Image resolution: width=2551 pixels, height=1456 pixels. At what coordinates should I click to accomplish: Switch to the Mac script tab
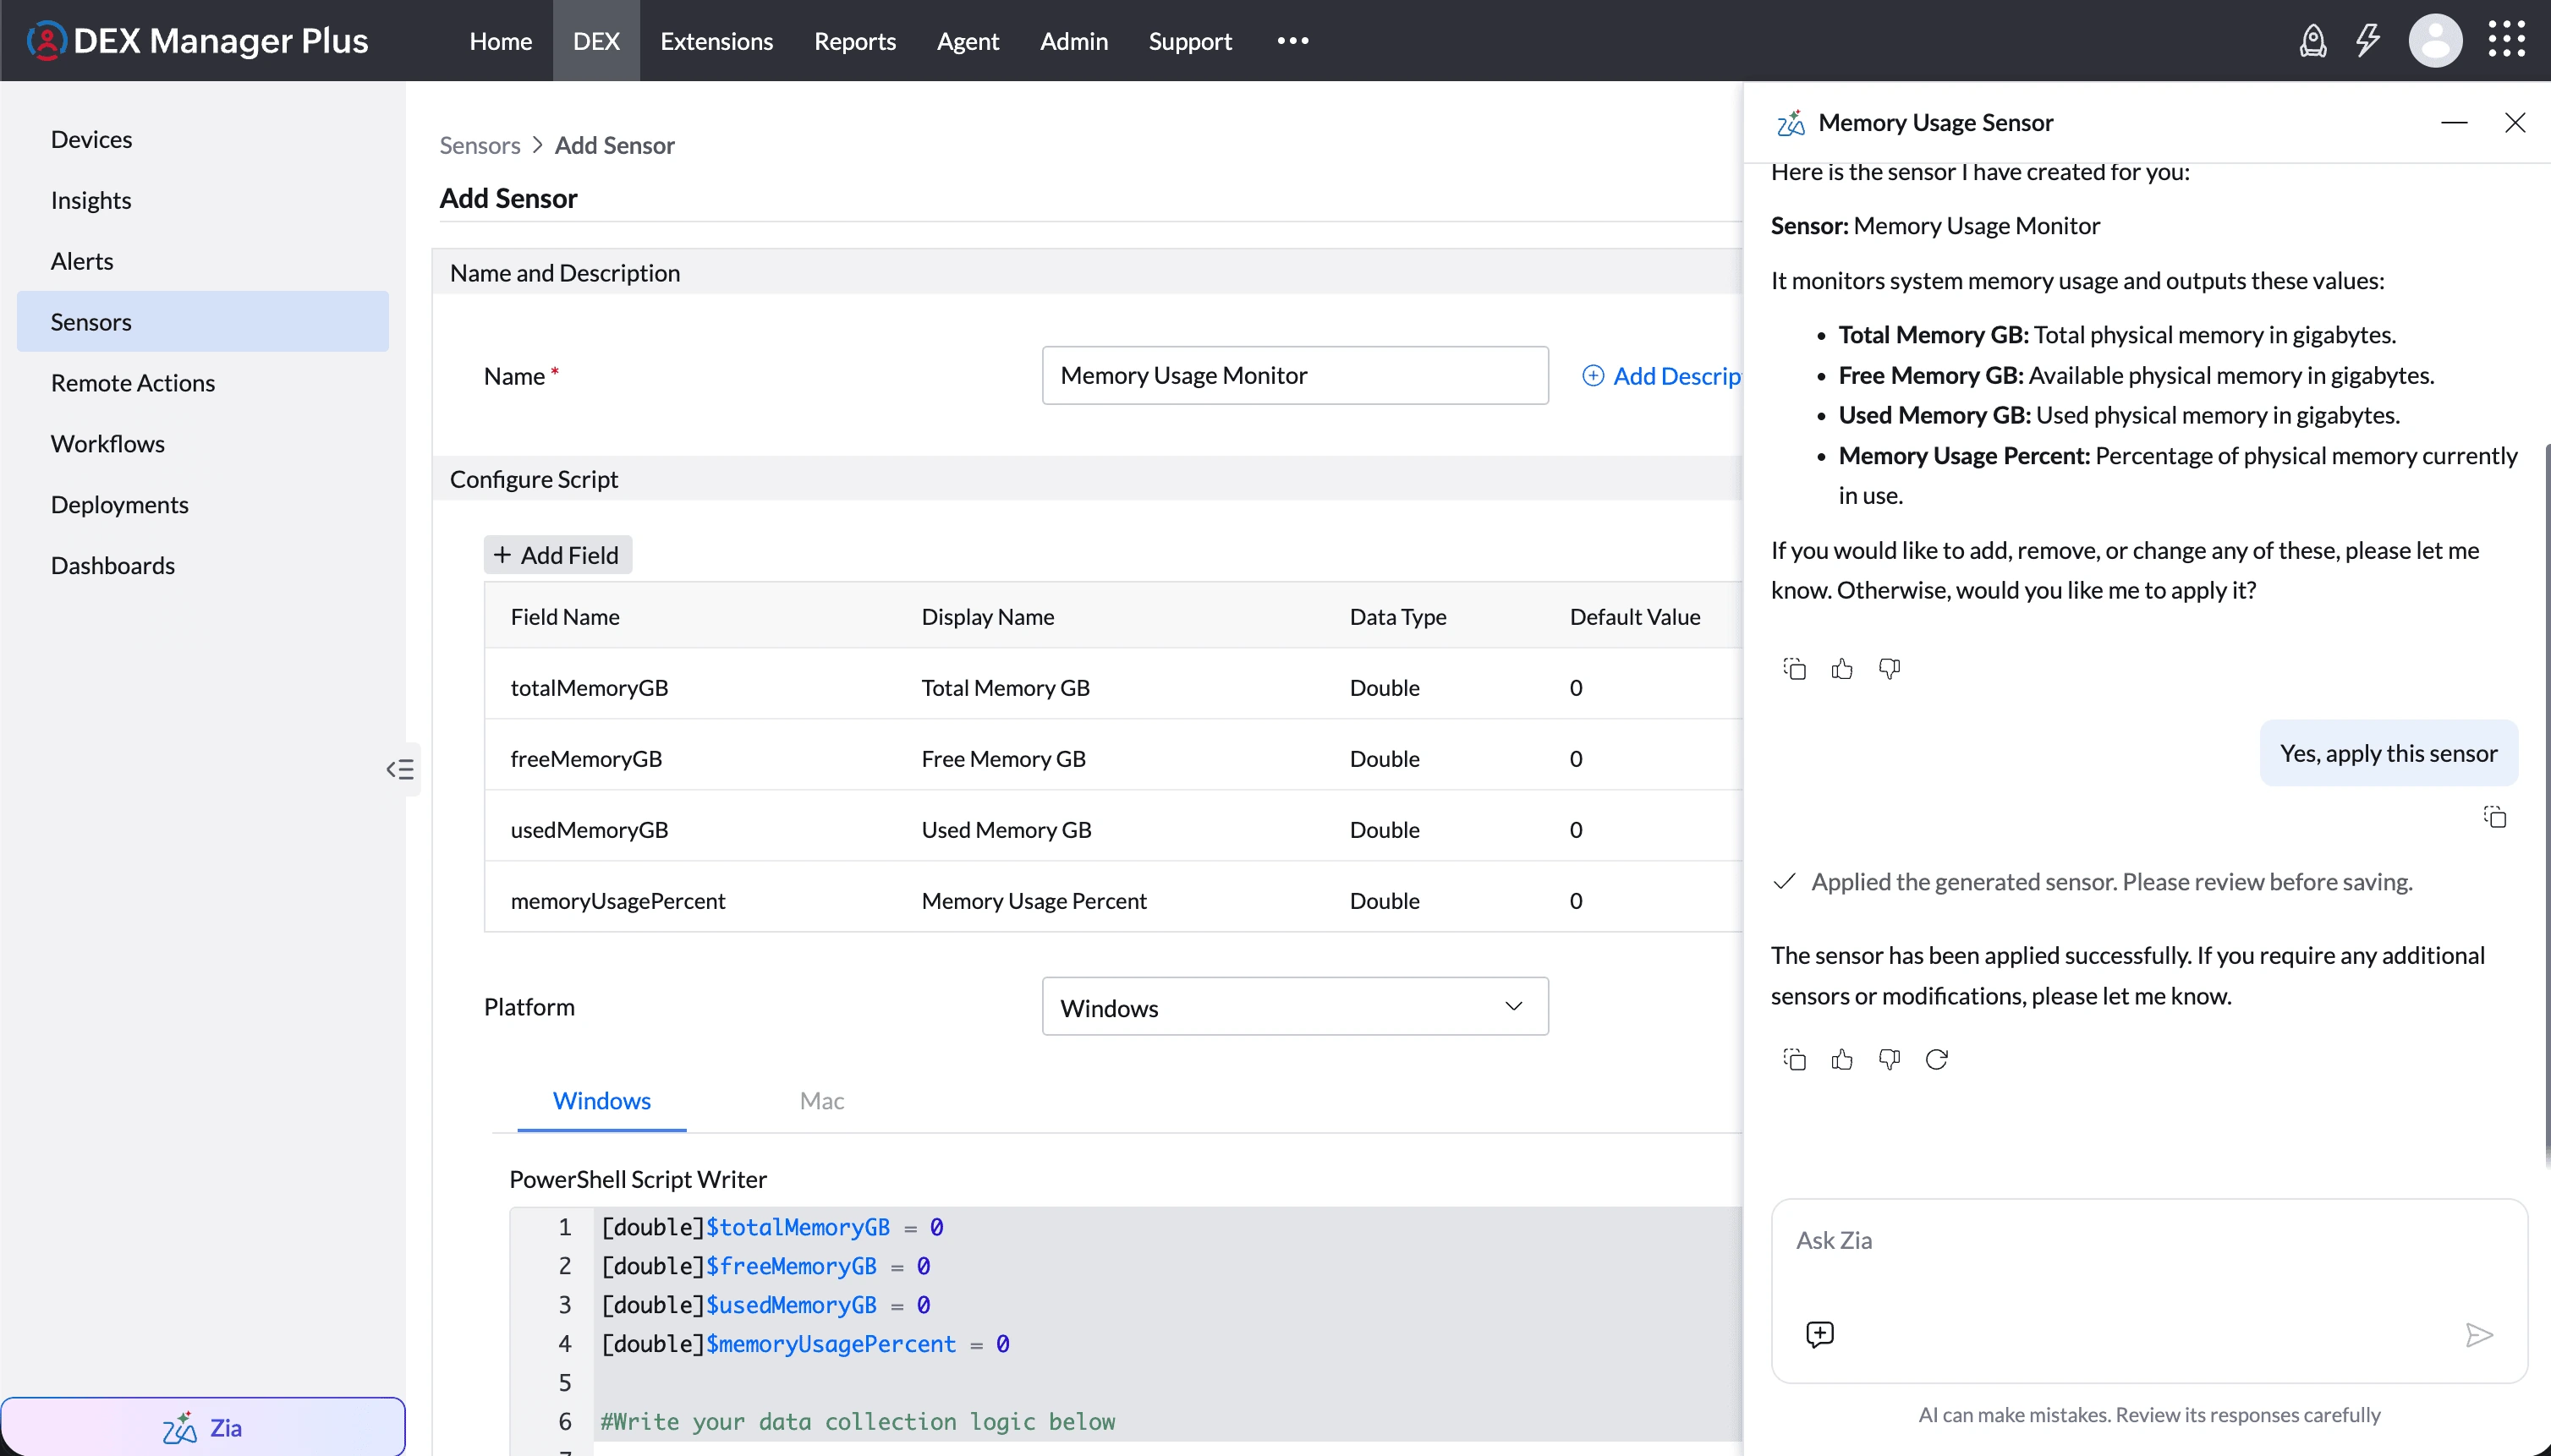(x=821, y=1101)
